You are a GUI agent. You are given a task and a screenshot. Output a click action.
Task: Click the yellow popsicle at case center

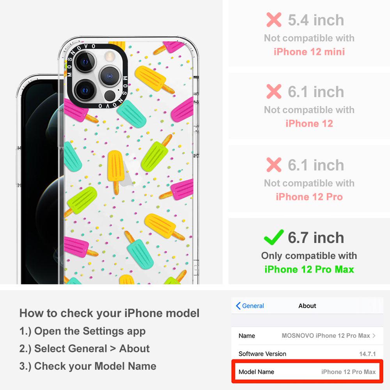[115, 172]
